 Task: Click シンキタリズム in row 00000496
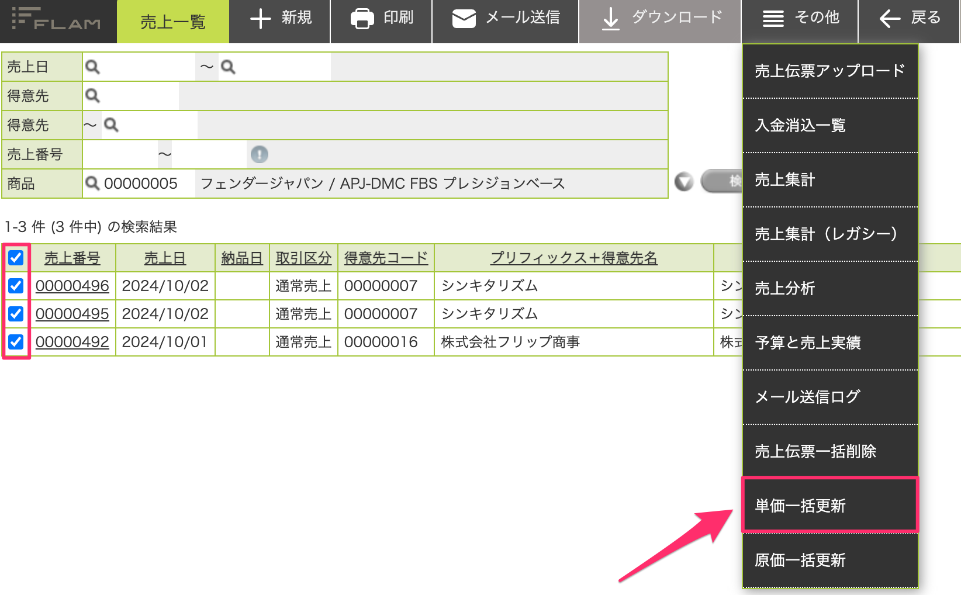489,286
